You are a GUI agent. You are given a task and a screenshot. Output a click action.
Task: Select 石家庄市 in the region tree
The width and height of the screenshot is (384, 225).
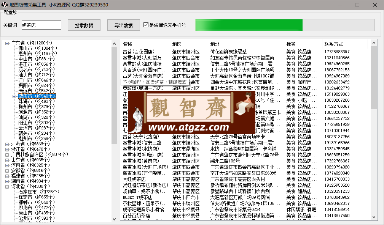39,192
